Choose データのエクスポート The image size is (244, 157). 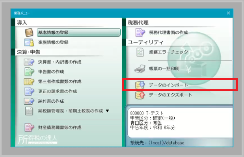click(170, 95)
